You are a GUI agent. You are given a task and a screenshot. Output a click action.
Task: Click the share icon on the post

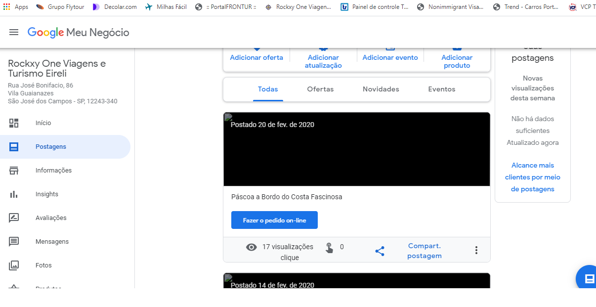[380, 251]
